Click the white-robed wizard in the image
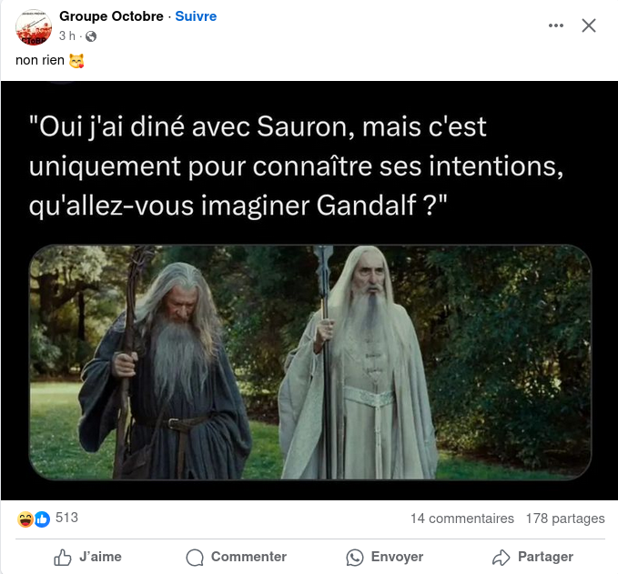 (x=360, y=362)
